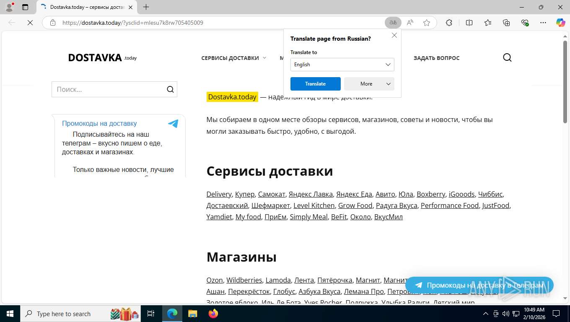Screen dimensions: 570x322
Task: Open the iGooods link
Action: pos(462,194)
